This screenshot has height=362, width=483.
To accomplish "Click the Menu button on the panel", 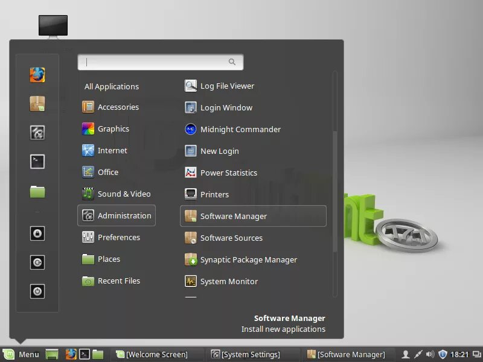I will pos(21,354).
